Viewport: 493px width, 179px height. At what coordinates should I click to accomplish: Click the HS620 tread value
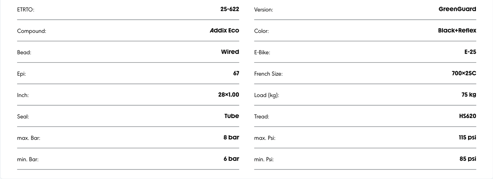(x=467, y=116)
